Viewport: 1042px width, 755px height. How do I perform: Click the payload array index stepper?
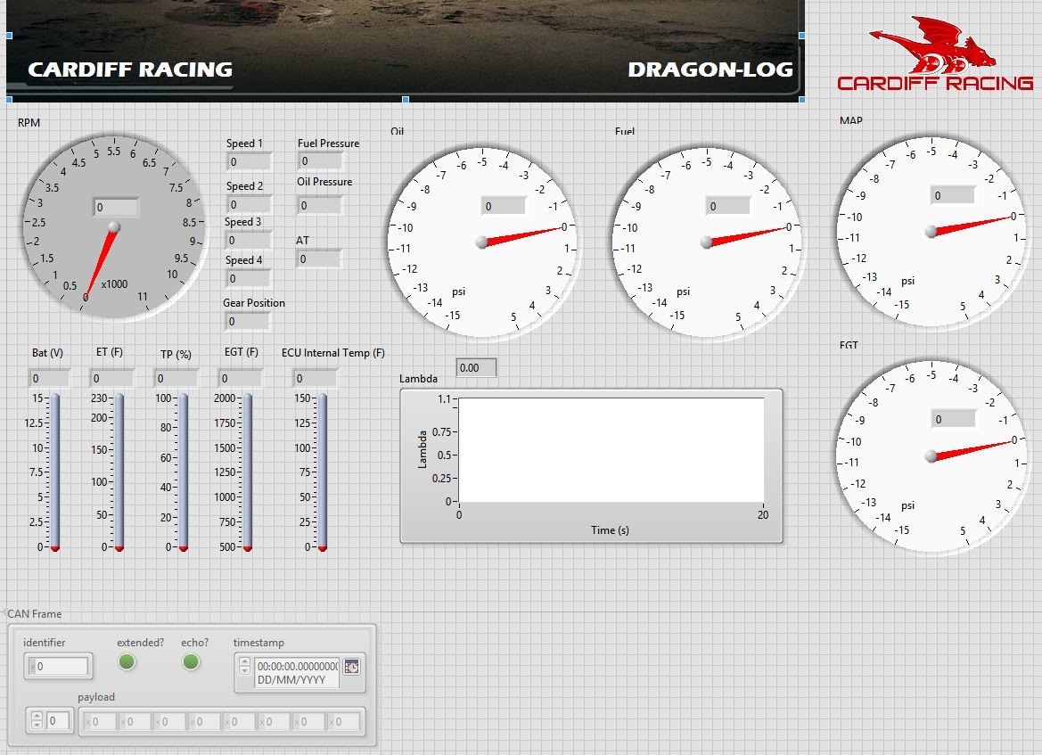point(37,720)
